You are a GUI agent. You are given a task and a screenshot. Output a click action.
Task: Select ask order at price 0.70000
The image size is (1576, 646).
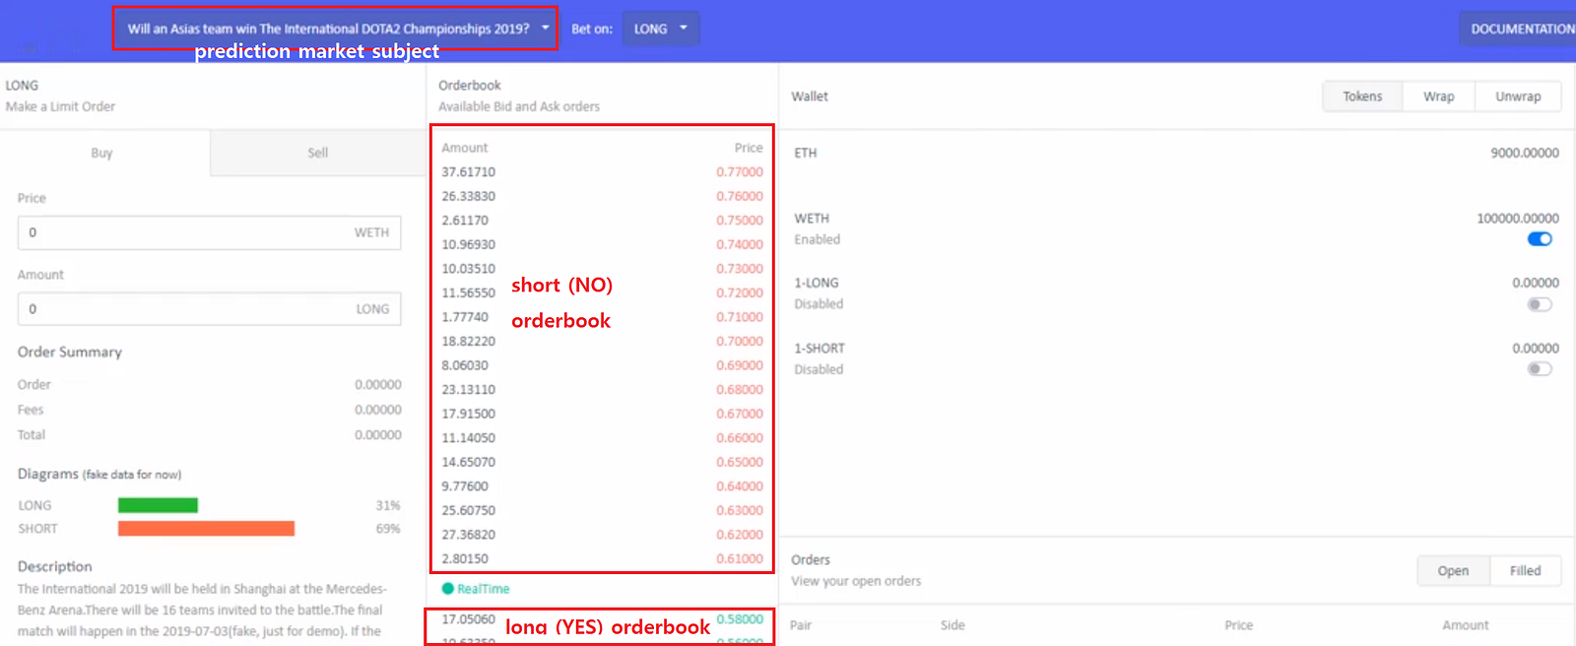pos(602,341)
